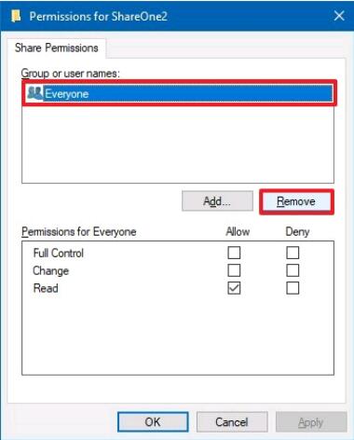Image resolution: width=354 pixels, height=440 pixels.
Task: Click the folder icon in title bar
Action: (16, 16)
